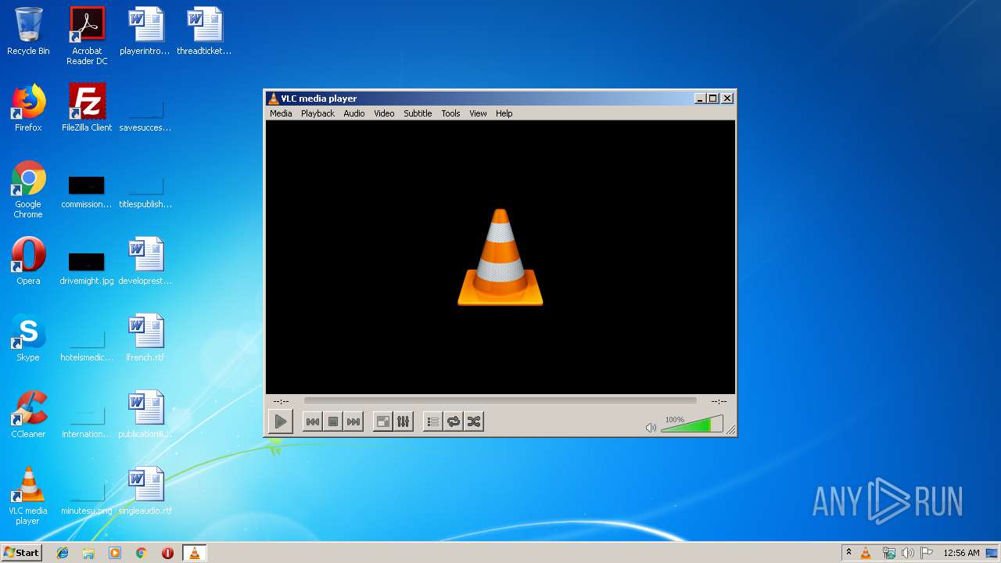
Task: Click system tray volume icon
Action: [x=908, y=553]
